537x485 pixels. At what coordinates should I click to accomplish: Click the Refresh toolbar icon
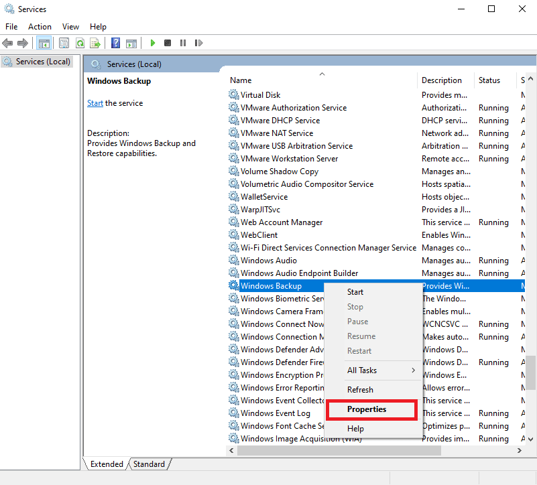tap(80, 43)
